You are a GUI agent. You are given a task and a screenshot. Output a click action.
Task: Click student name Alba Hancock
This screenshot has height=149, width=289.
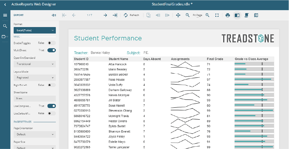[x=118, y=64]
